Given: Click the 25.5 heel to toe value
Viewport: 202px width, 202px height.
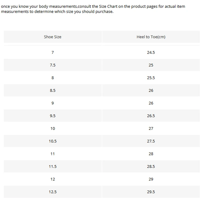Looking at the screenshot, I should (151, 78).
